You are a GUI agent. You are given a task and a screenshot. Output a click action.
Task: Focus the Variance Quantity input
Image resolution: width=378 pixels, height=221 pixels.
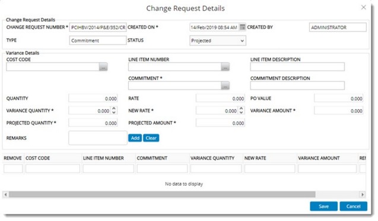pyautogui.click(x=90, y=111)
